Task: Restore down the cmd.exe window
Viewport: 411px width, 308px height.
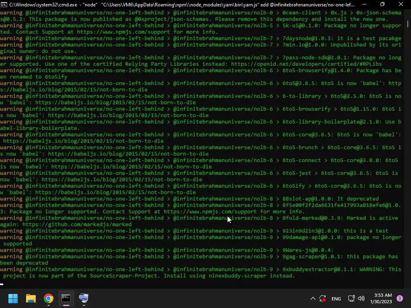Action: pos(383,4)
